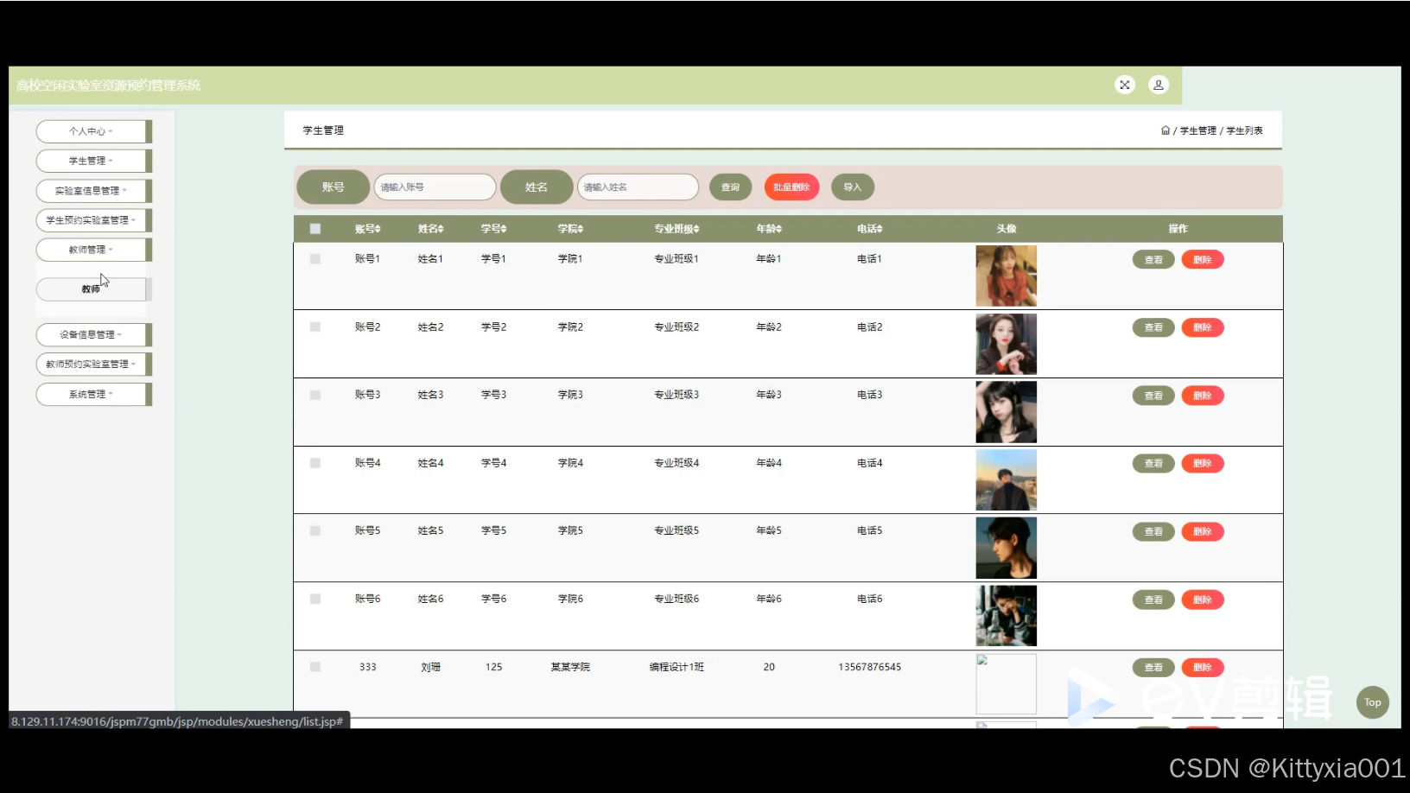Sort table by 账号 column arrows
The image size is (1410, 793).
[378, 229]
